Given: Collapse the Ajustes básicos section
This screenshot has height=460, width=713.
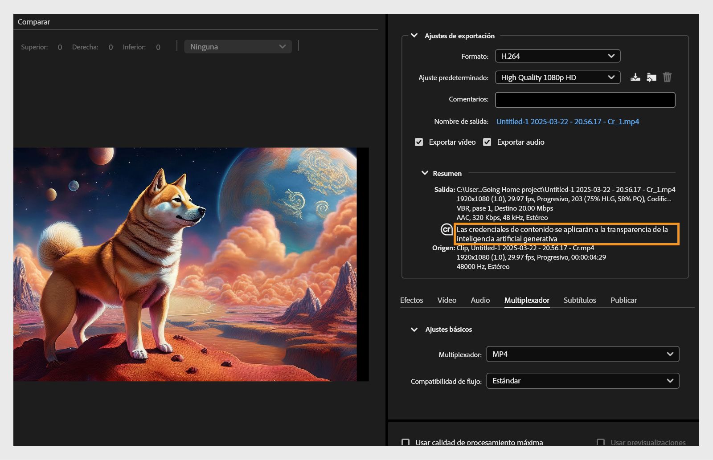Looking at the screenshot, I should pos(414,330).
